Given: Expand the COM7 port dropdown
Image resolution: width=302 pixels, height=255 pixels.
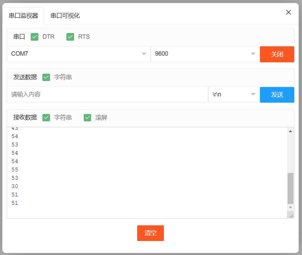Looking at the screenshot, I should [78, 54].
